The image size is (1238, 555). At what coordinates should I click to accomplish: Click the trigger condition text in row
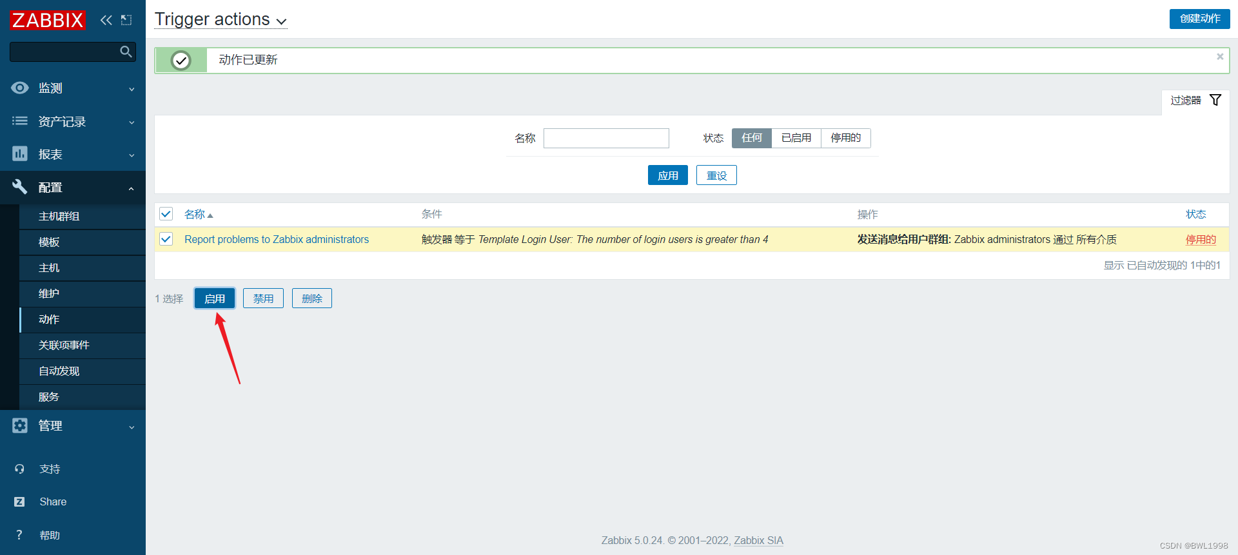coord(594,239)
